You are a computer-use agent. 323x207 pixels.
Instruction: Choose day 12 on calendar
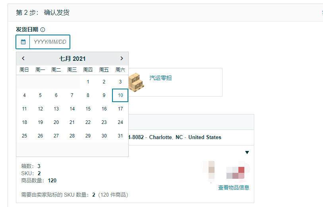click(x=40, y=109)
